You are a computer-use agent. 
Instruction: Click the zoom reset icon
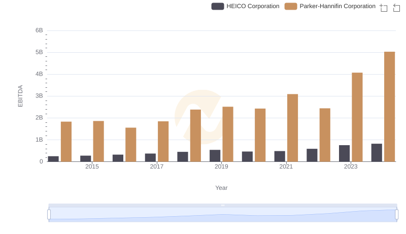coord(396,8)
